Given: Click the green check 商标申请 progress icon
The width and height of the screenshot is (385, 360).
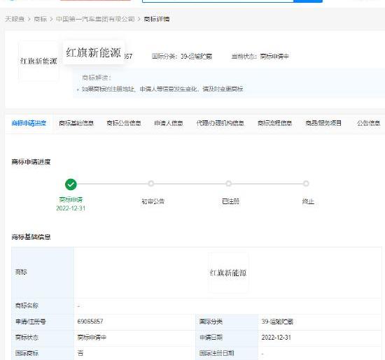Looking at the screenshot, I should (71, 184).
